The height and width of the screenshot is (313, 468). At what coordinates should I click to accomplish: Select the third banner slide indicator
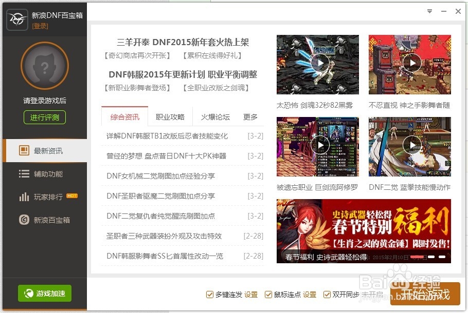coord(442,257)
